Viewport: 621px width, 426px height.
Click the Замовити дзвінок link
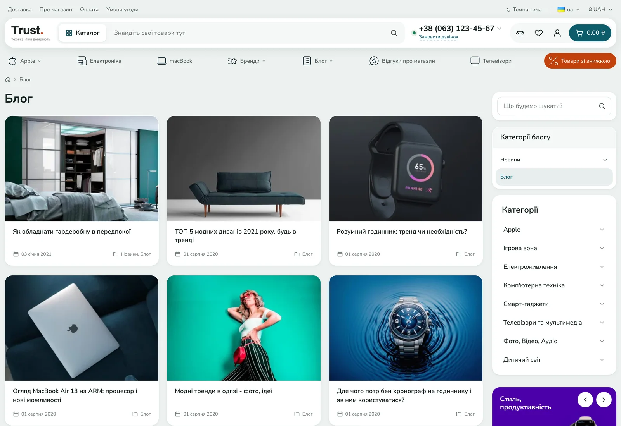pos(439,37)
